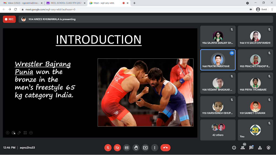The image size is (276, 155).
Task: Leave the call with red hang-up button
Action: (x=165, y=148)
